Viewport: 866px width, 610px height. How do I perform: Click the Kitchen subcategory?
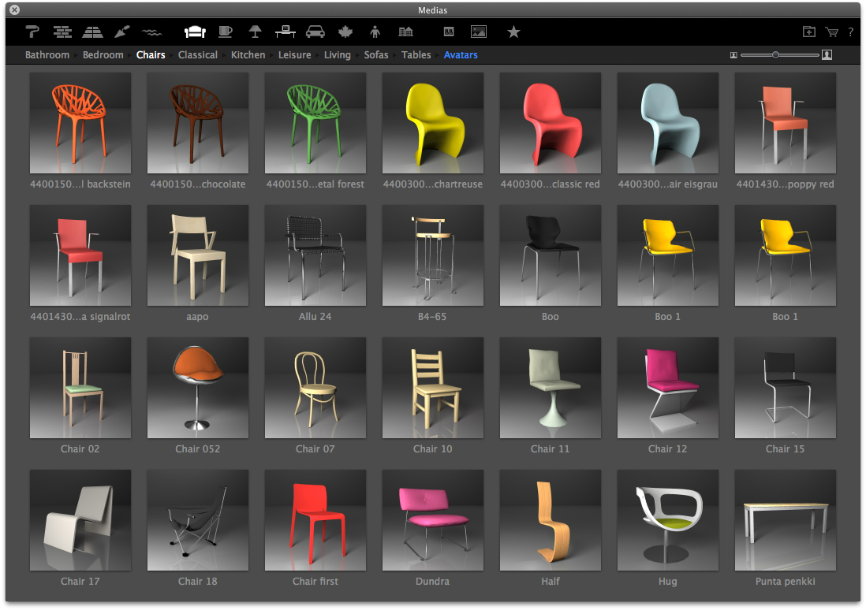tap(248, 54)
